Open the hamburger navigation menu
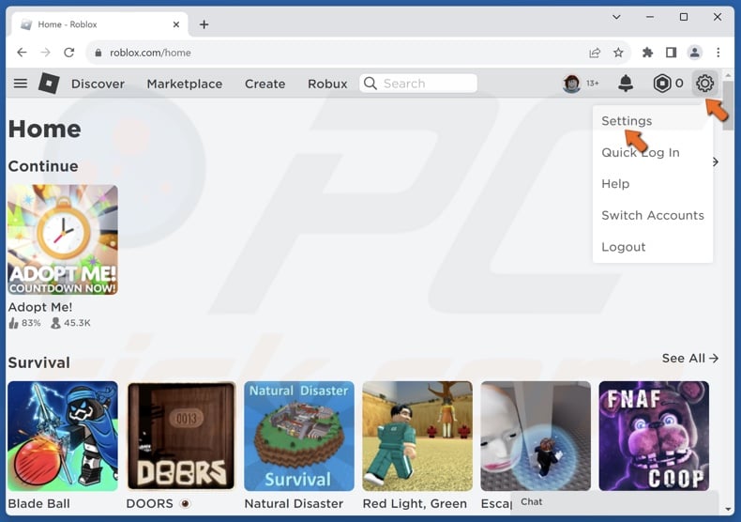Image resolution: width=741 pixels, height=522 pixels. [20, 84]
